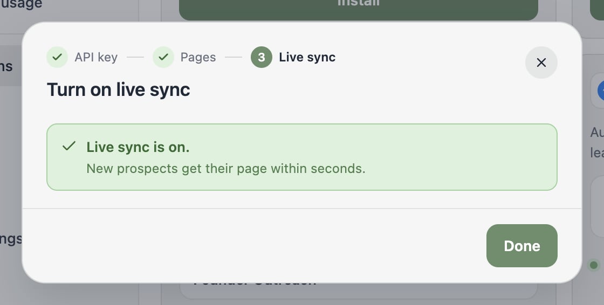Click checkmark beside Live sync is on

69,146
